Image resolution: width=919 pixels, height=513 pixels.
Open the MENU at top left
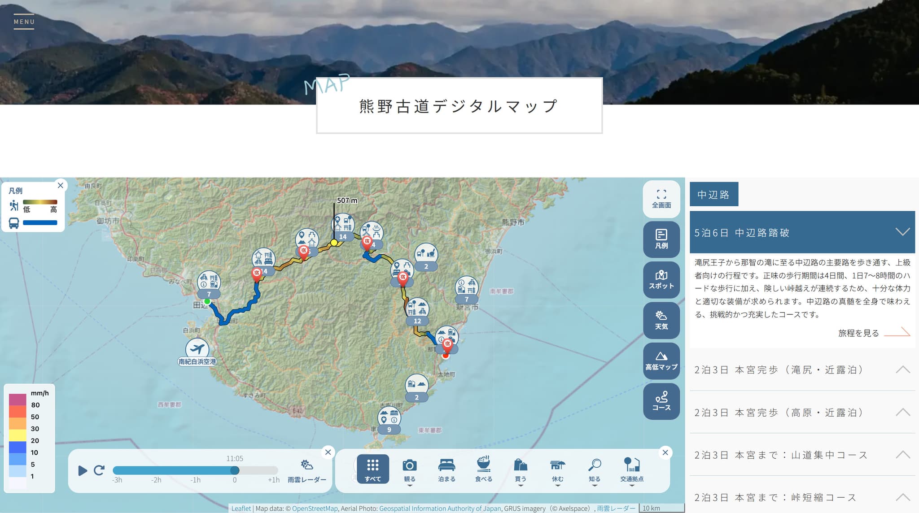click(x=24, y=22)
